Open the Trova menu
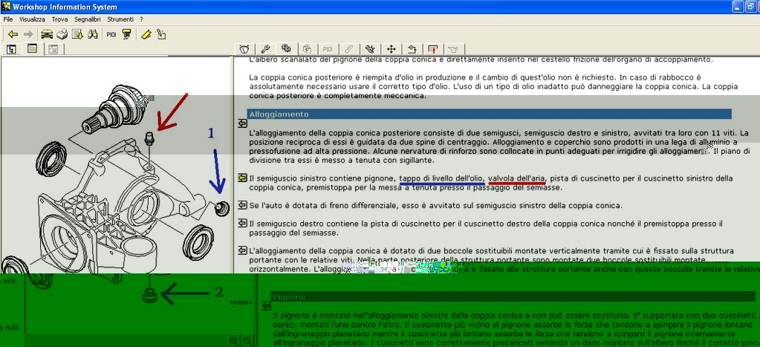Image resolution: width=760 pixels, height=347 pixels. tap(60, 19)
